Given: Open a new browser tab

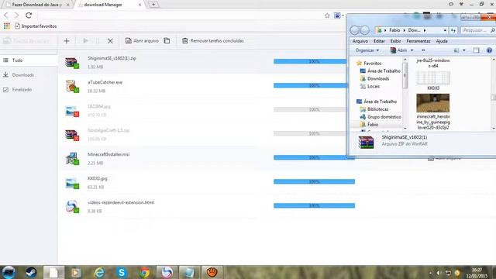Looking at the screenshot, I should pyautogui.click(x=153, y=5).
